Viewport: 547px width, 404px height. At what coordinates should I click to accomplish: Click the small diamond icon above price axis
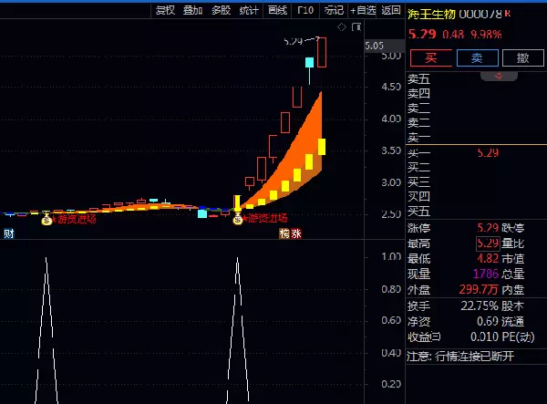[342, 27]
